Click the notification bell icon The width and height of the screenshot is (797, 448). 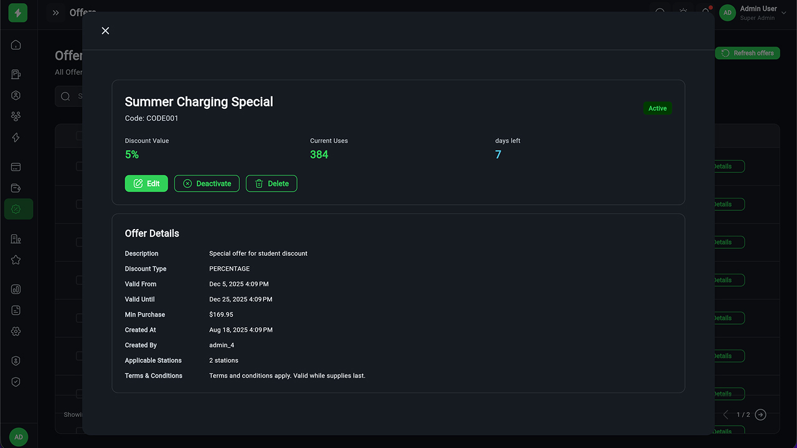(706, 12)
